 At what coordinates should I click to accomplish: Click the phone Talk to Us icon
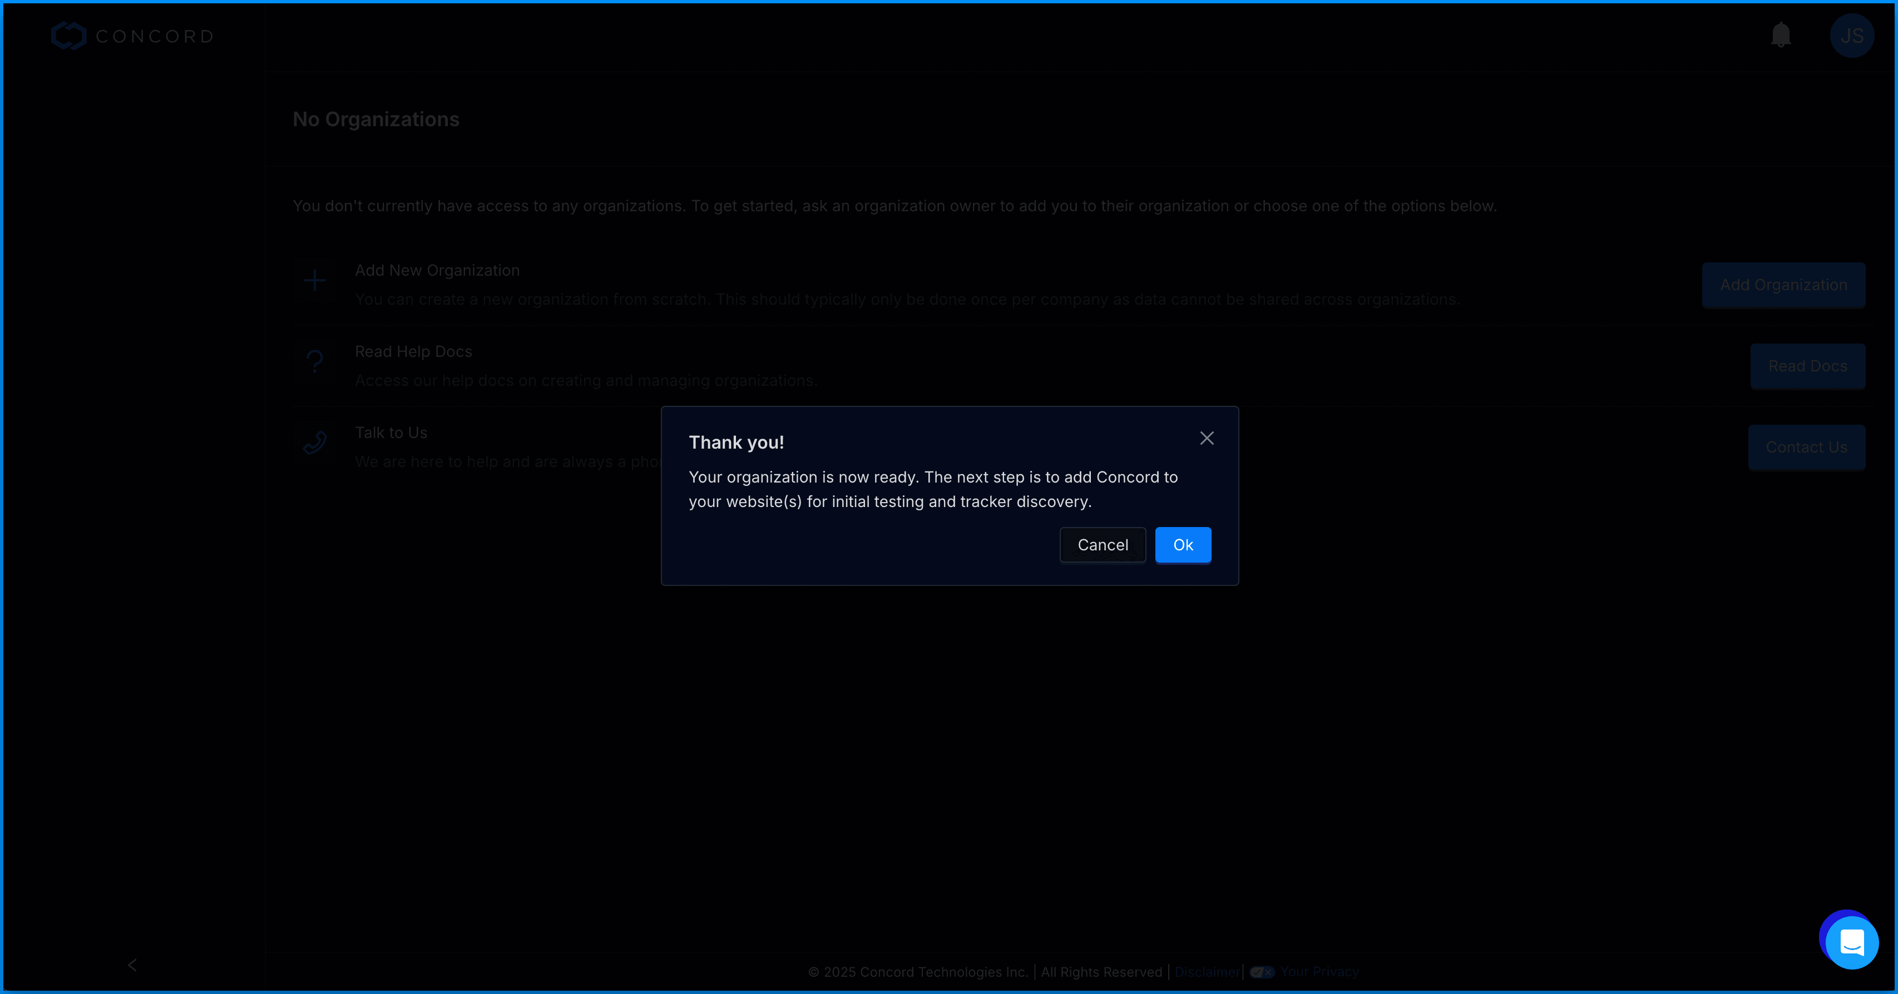(315, 443)
